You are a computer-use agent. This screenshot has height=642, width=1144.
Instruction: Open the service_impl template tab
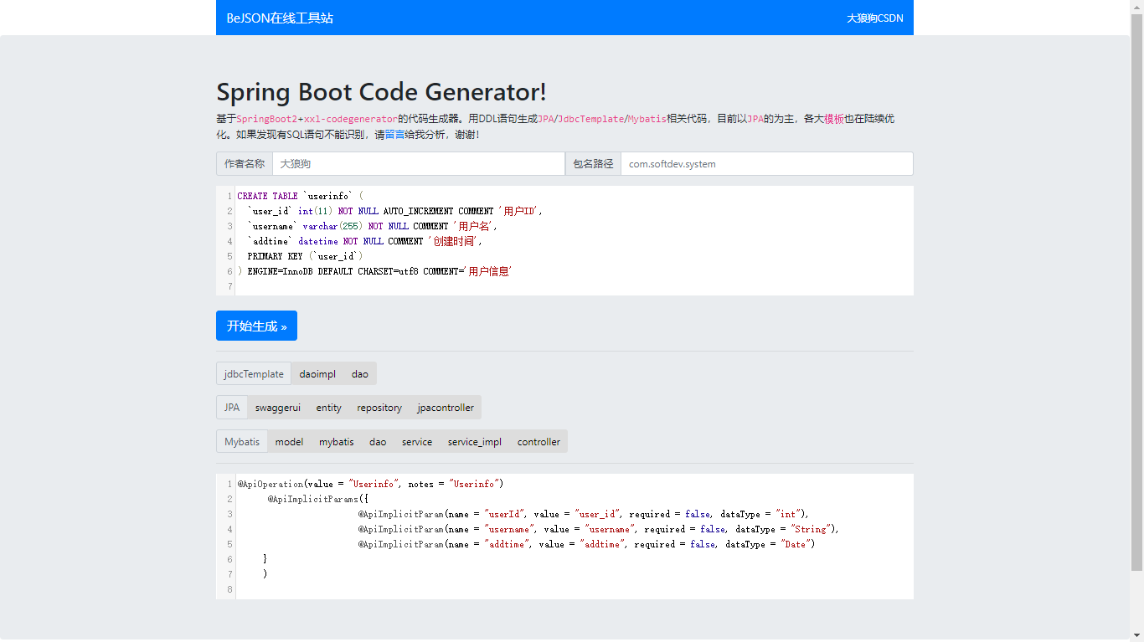(x=474, y=442)
